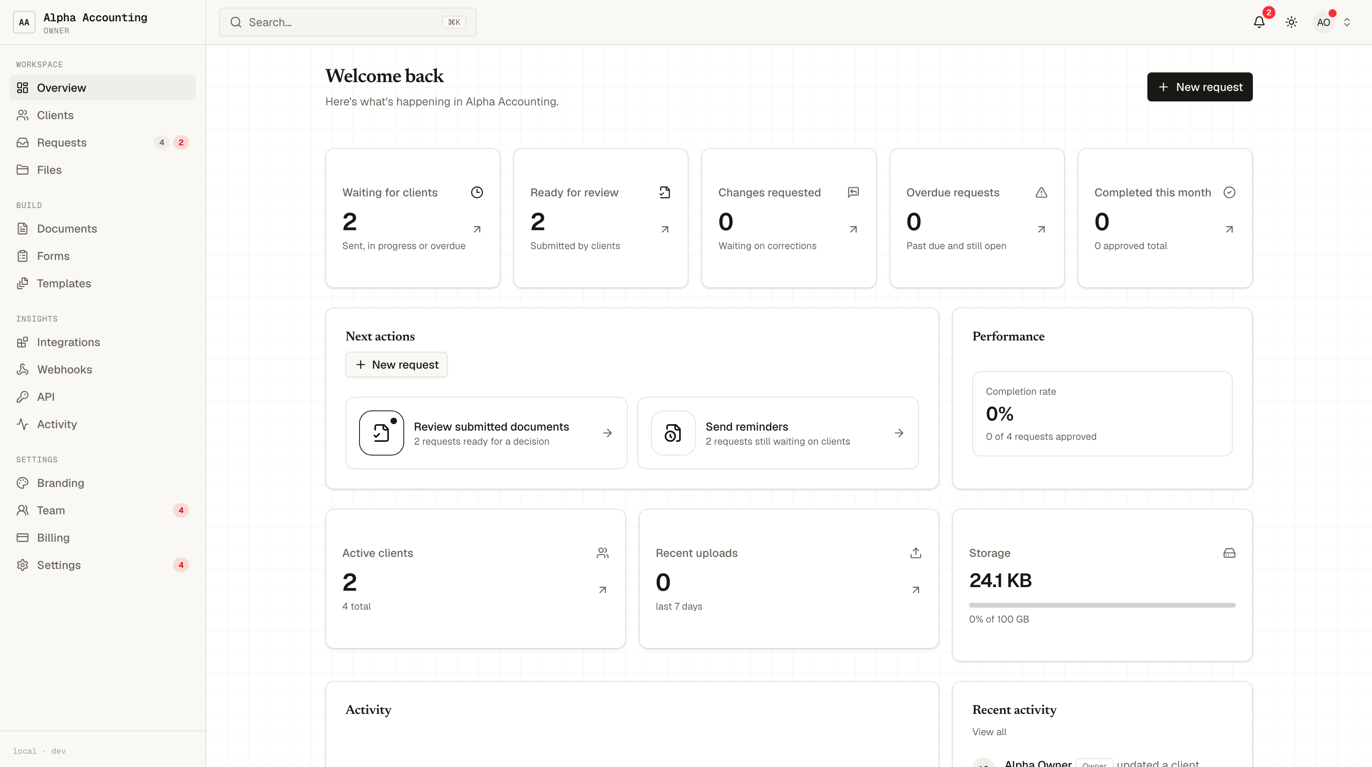Click the Storage drive icon

click(1229, 553)
